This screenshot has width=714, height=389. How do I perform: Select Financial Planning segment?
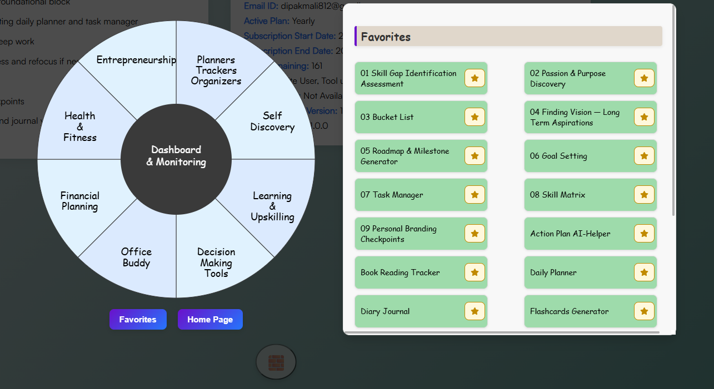(80, 201)
